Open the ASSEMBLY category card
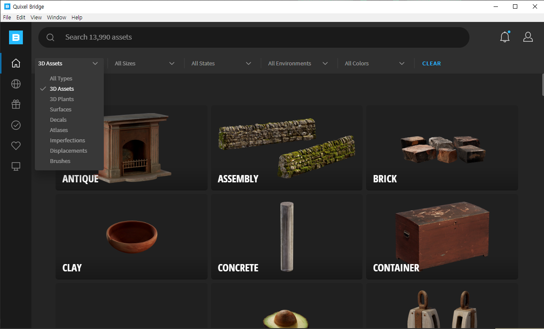This screenshot has height=329, width=544. point(286,148)
